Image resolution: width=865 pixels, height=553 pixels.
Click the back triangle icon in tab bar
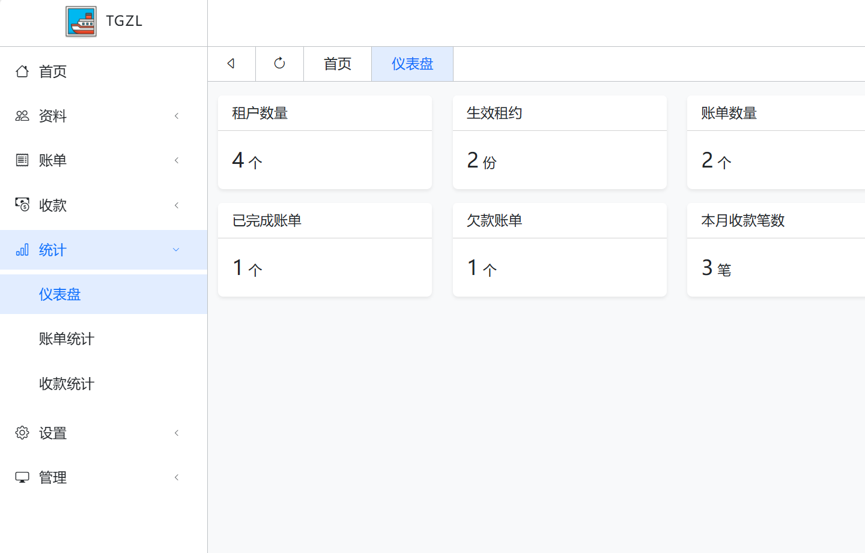pos(231,64)
